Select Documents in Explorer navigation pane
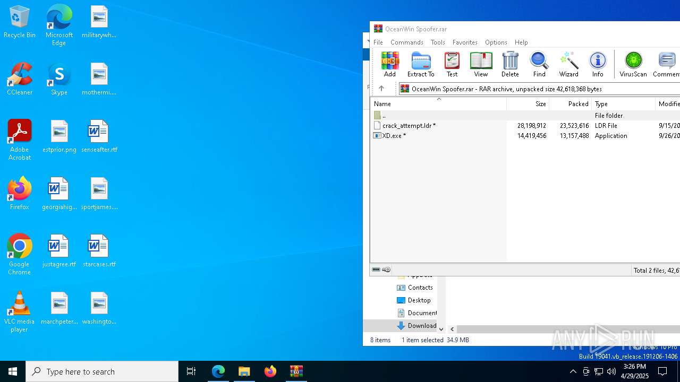This screenshot has width=680, height=382. click(x=417, y=313)
